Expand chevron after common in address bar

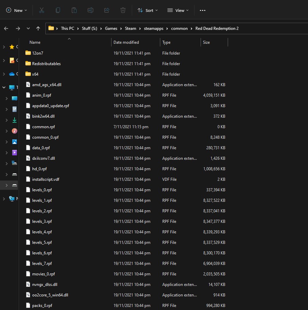(191, 29)
